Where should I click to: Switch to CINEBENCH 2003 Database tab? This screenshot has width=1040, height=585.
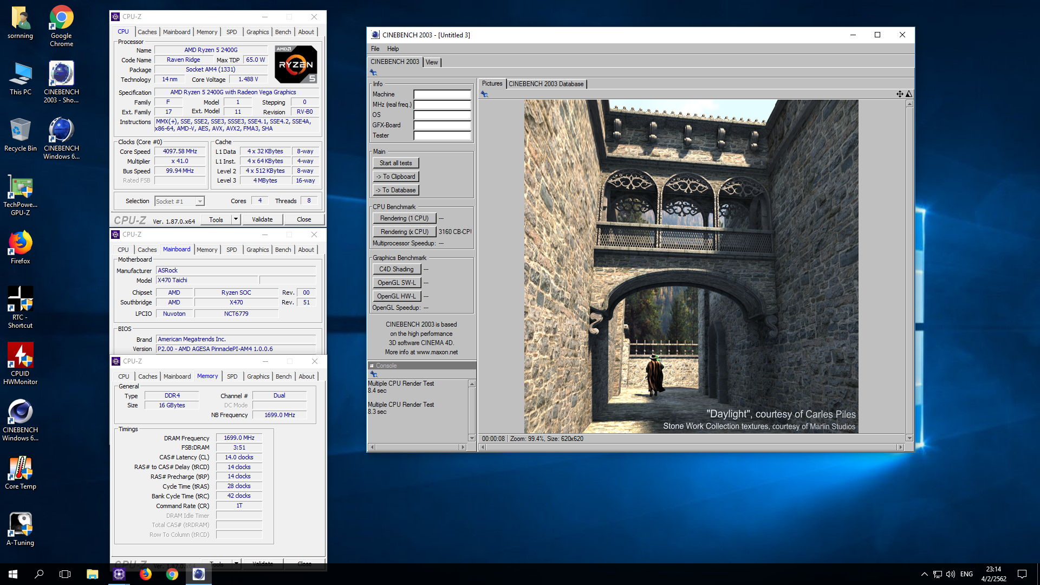pos(546,84)
